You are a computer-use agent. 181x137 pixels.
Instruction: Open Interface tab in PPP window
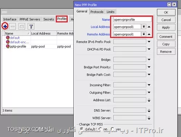10,19
